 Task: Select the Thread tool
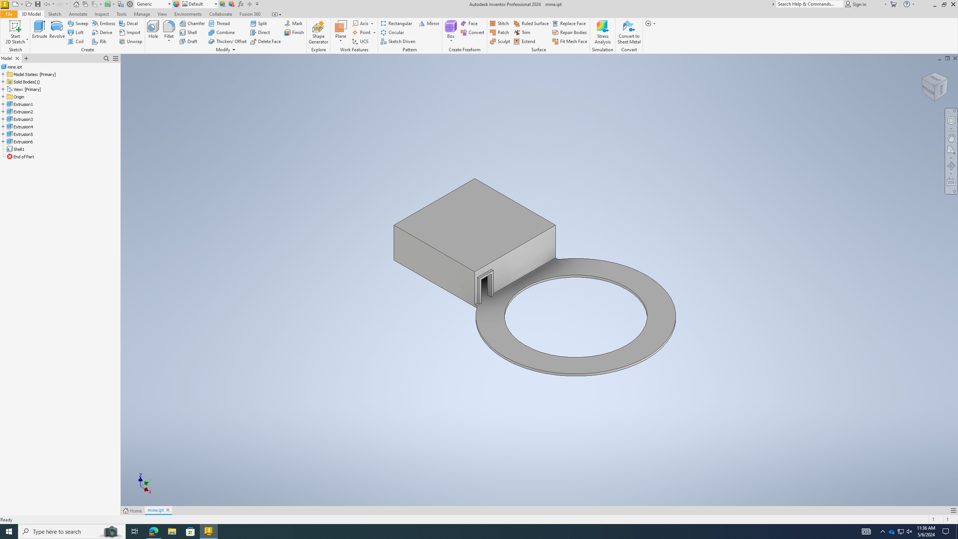pos(219,23)
